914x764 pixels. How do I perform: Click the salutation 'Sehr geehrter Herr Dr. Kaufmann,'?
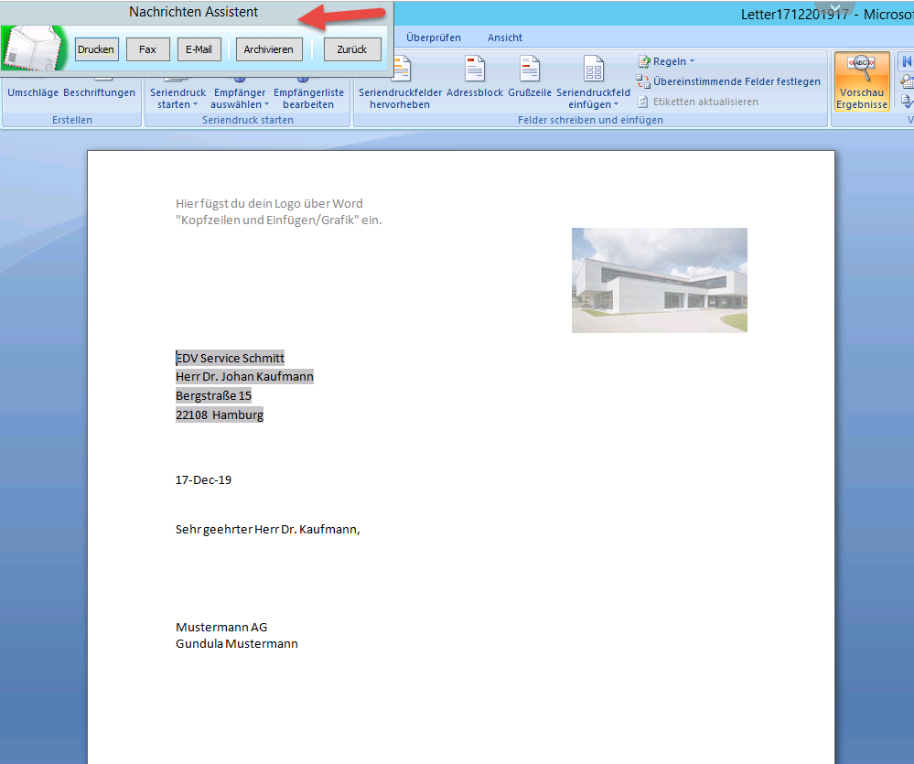point(267,529)
